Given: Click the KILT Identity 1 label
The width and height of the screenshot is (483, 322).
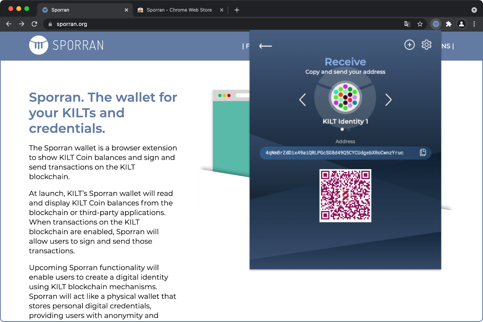Looking at the screenshot, I should [x=345, y=121].
